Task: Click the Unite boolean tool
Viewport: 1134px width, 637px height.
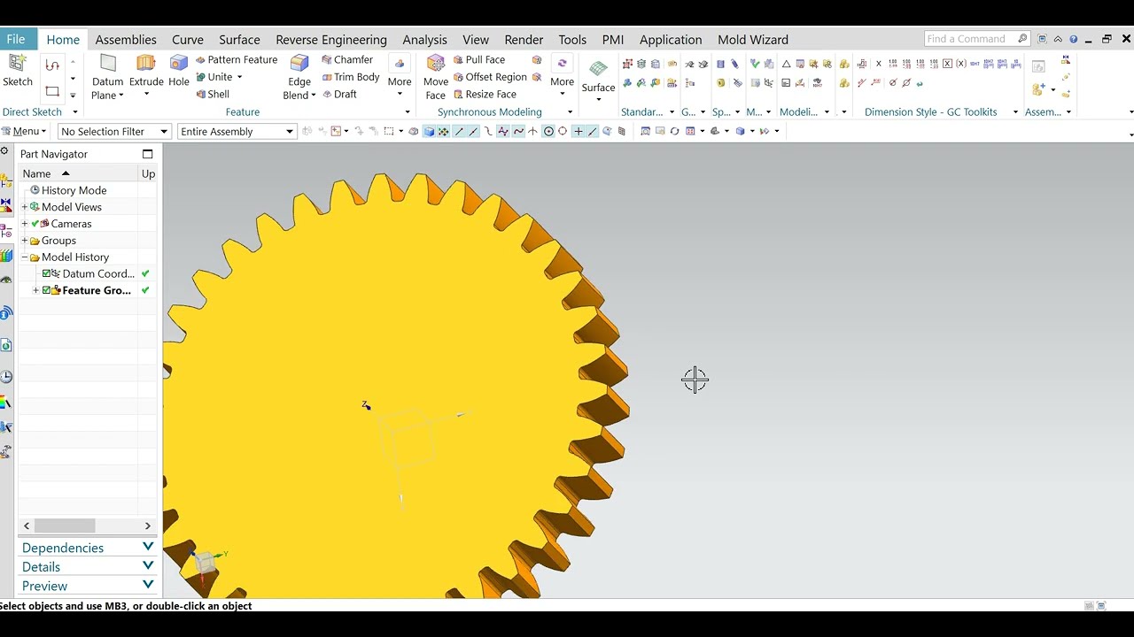Action: coord(214,77)
